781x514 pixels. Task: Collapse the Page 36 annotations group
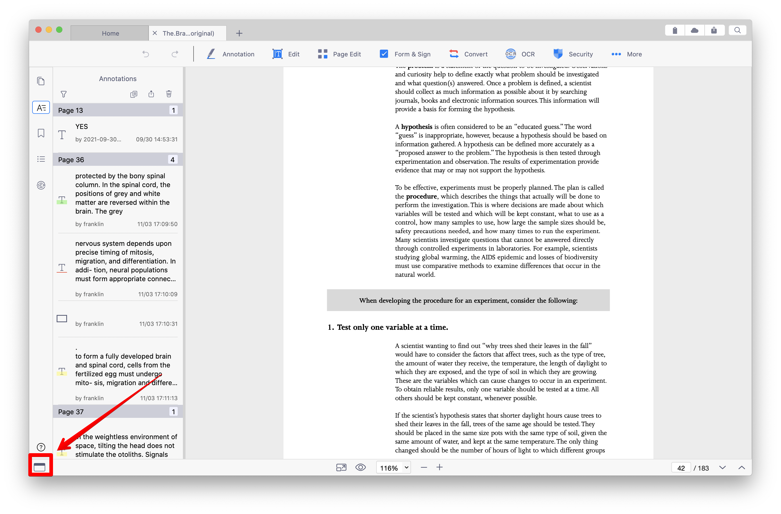coord(118,160)
